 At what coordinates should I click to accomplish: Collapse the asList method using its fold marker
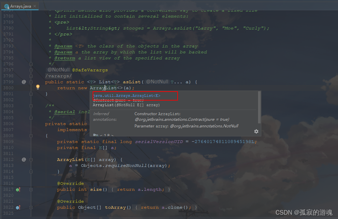click(31, 82)
